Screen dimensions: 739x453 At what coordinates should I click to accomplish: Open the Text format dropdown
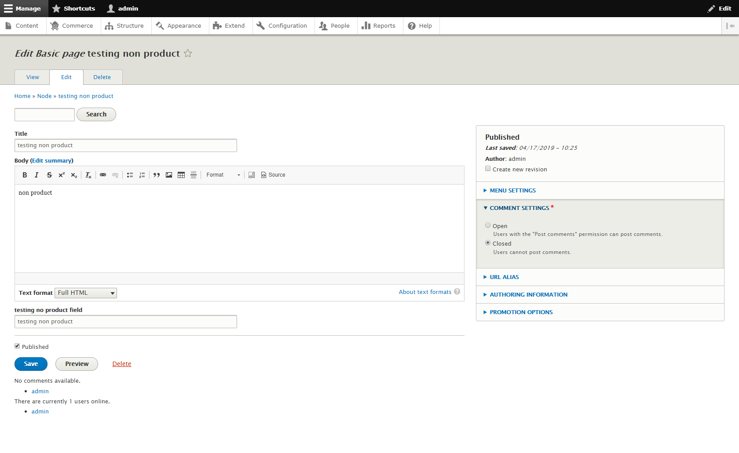85,293
